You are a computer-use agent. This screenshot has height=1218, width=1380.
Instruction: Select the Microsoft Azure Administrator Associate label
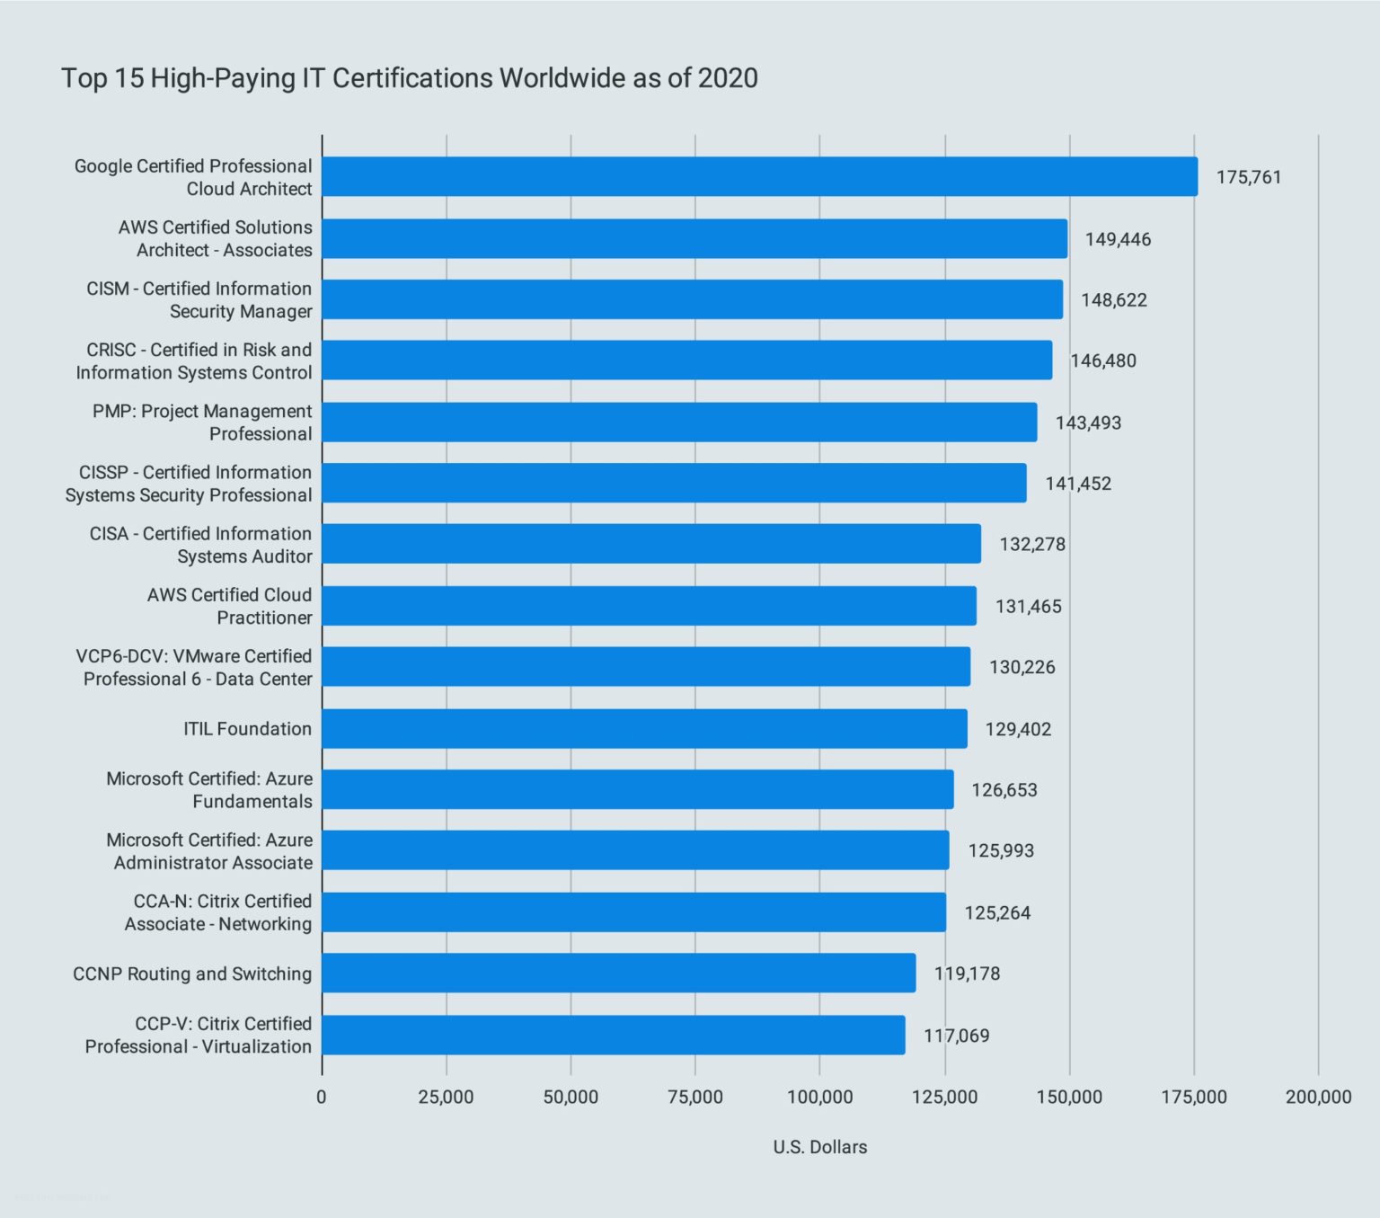coord(209,851)
